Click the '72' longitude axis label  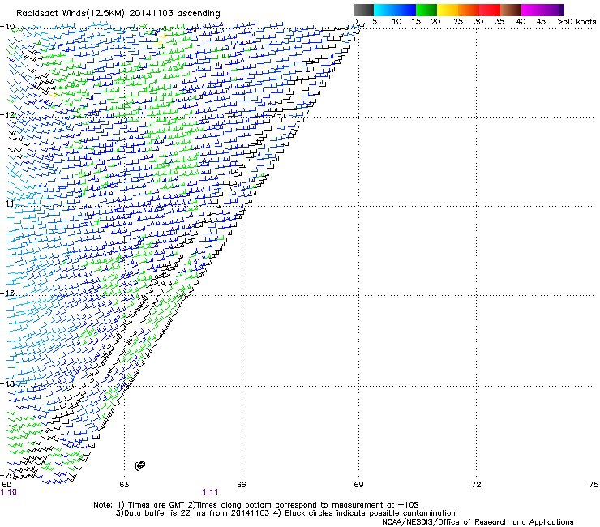point(476,485)
